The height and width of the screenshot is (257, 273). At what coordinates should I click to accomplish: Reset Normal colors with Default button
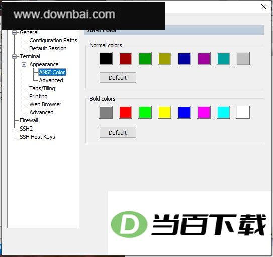tap(118, 78)
